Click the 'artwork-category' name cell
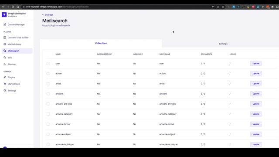279x157 pixels. coord(64,114)
